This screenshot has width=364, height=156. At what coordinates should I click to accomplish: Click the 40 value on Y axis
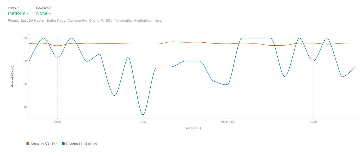(x=25, y=107)
